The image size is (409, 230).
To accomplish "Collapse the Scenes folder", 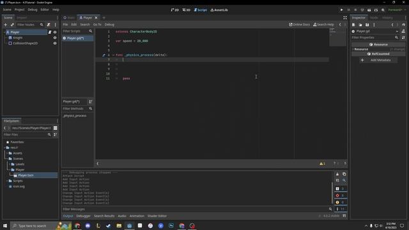I will [x=7, y=159].
